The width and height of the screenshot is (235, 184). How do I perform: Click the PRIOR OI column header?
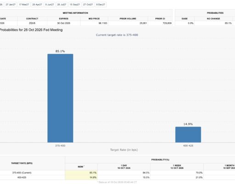tap(160, 18)
